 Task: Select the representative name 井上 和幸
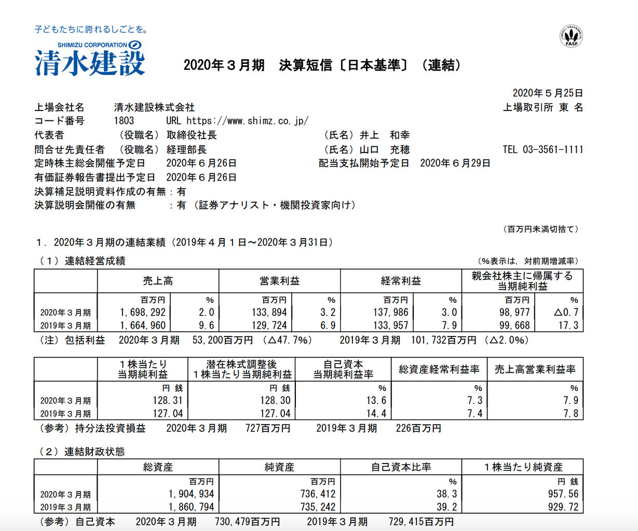point(385,135)
